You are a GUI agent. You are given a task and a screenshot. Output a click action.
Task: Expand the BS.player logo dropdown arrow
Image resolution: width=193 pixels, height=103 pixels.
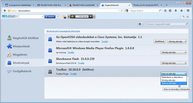pos(17,16)
